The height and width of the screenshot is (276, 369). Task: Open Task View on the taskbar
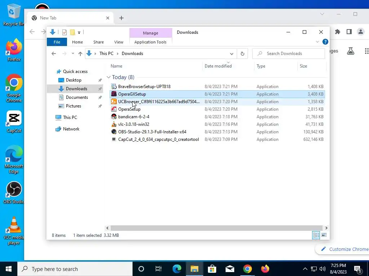point(159,269)
